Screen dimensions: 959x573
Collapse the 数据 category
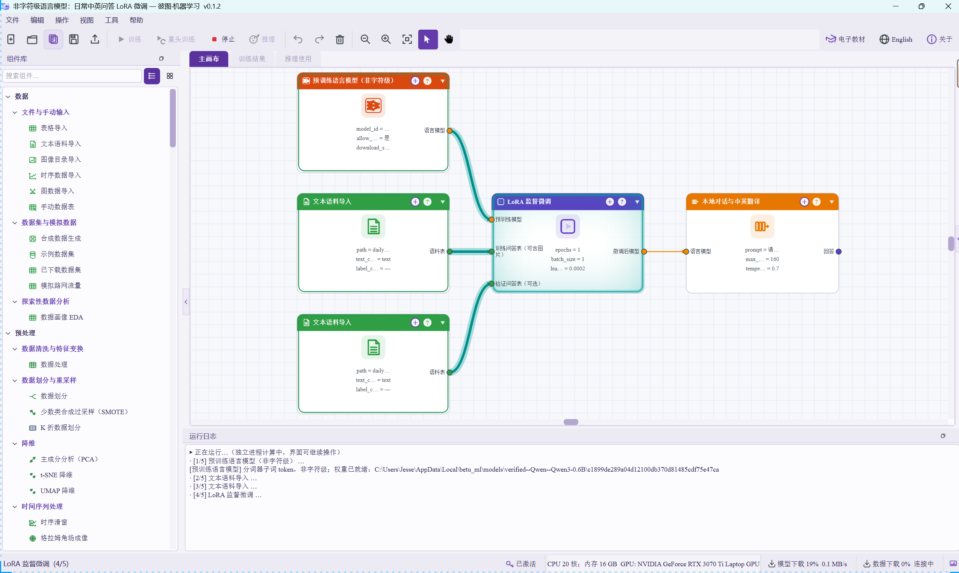[8, 97]
